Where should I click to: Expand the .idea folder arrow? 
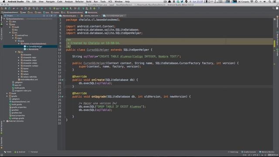7,21
